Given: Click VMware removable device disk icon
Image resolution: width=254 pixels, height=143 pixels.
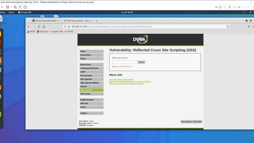Looking at the screenshot, I should coord(220,7).
